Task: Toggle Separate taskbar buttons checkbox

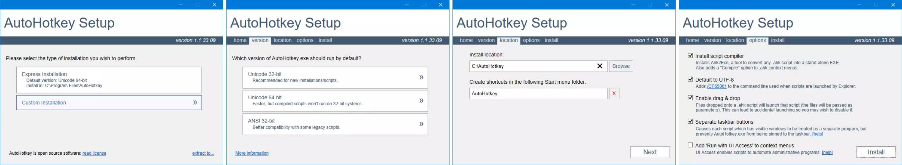Action: point(690,122)
